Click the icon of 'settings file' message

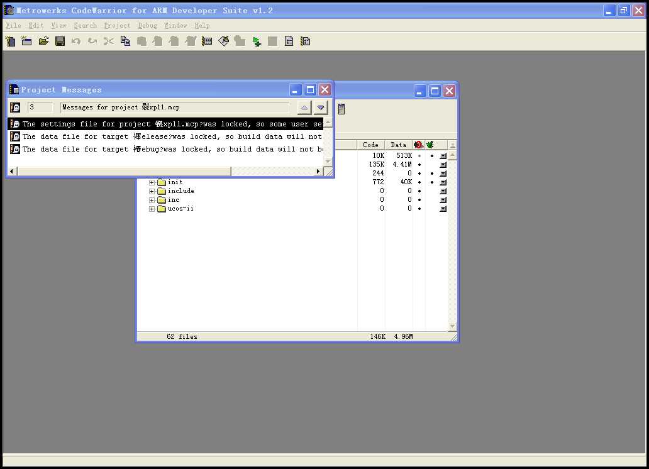point(15,124)
